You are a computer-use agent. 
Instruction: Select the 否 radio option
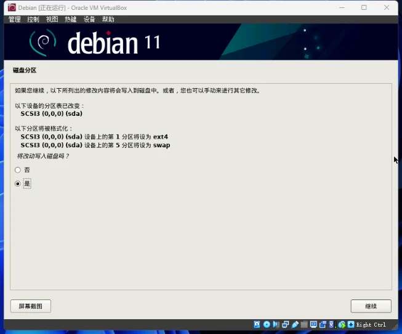[x=18, y=170]
